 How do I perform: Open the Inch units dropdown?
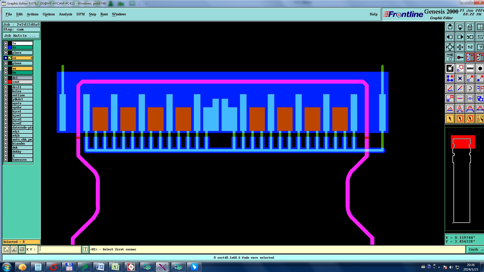pyautogui.click(x=475, y=249)
